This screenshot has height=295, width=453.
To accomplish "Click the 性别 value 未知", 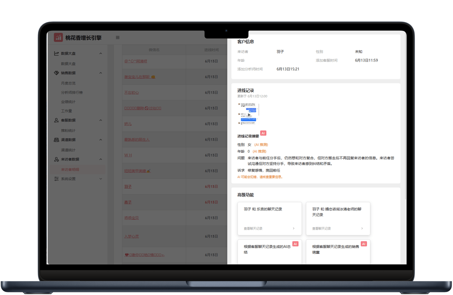I will pyautogui.click(x=359, y=52).
